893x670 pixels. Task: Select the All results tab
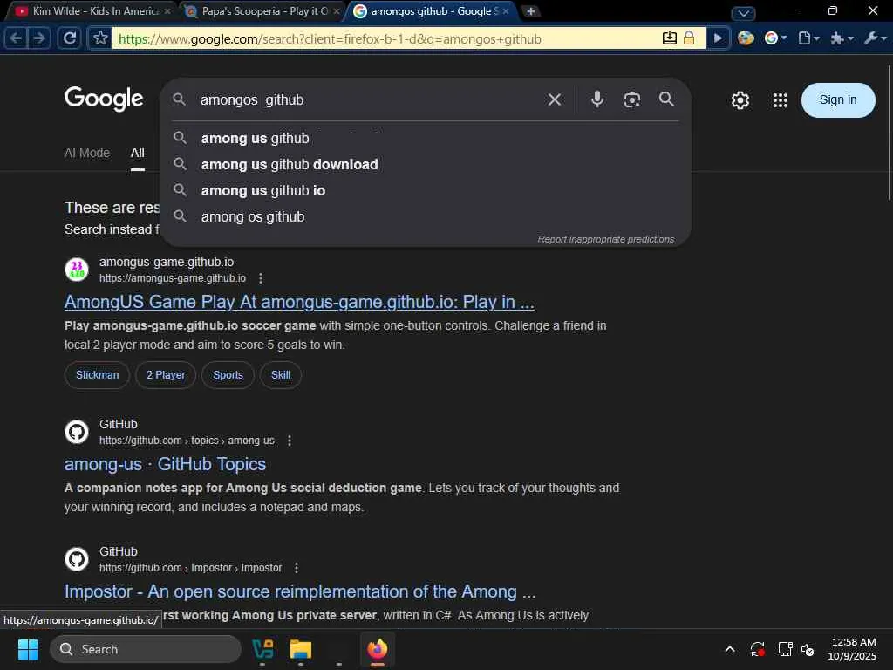[x=137, y=153]
